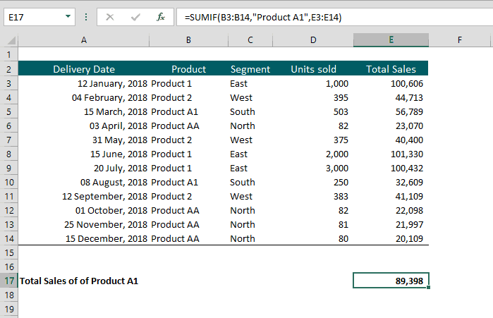Viewport: 493px width, 318px height.
Task: Select West segment cell in row 11
Action: click(250, 197)
